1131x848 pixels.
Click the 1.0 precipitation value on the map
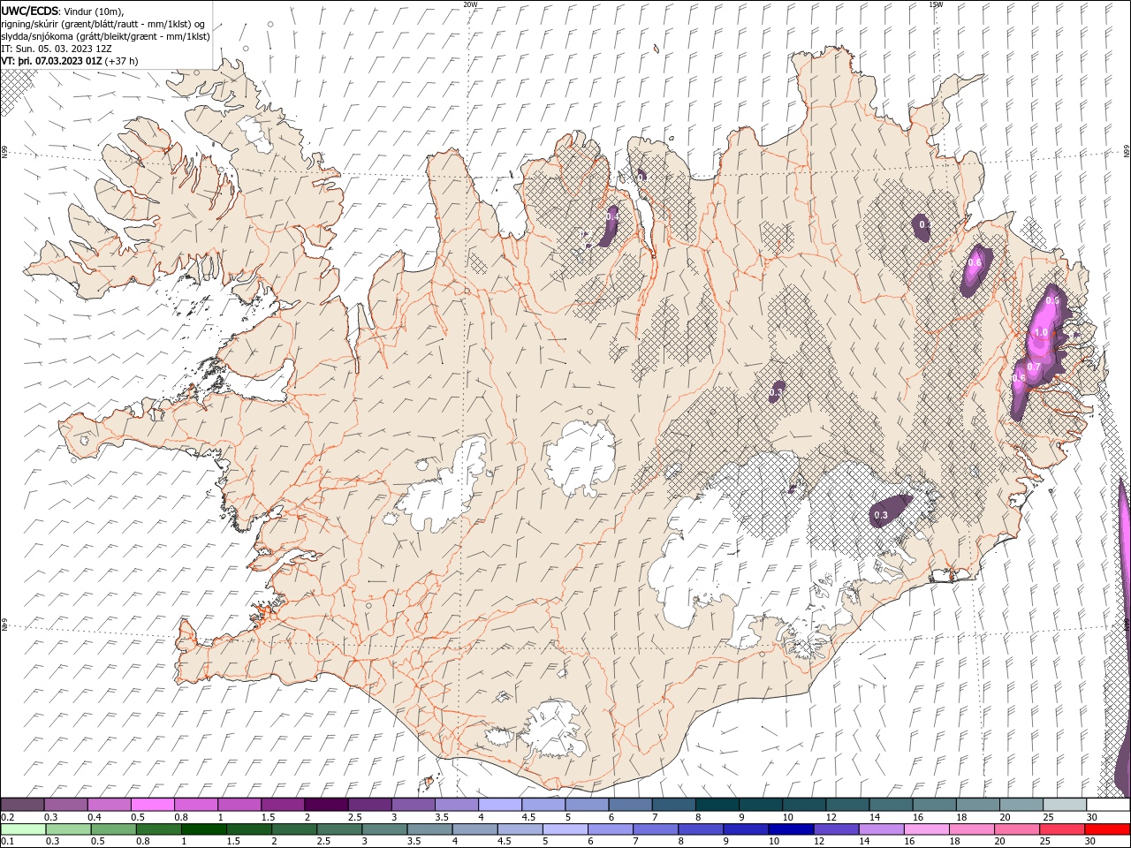(1041, 333)
